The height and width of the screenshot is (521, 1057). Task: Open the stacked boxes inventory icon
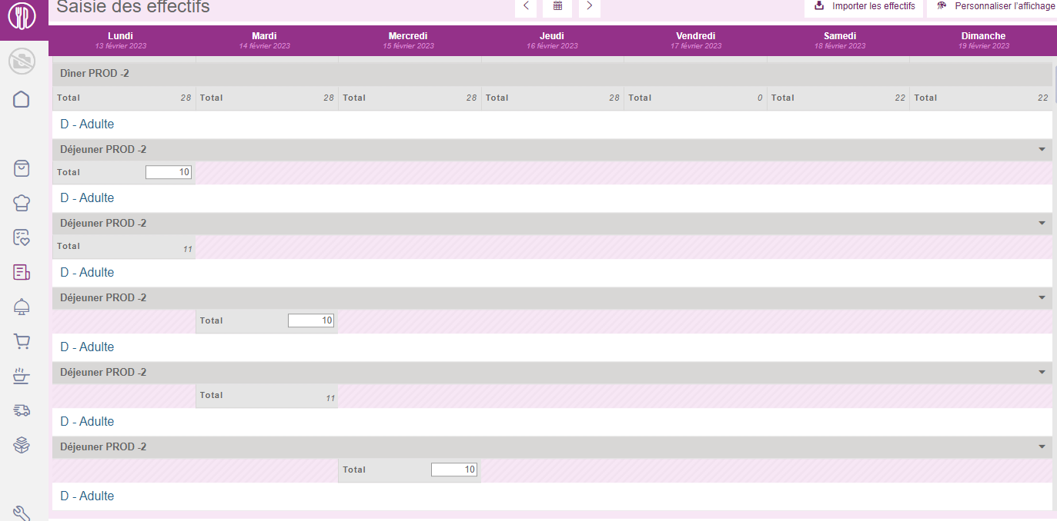pyautogui.click(x=22, y=445)
